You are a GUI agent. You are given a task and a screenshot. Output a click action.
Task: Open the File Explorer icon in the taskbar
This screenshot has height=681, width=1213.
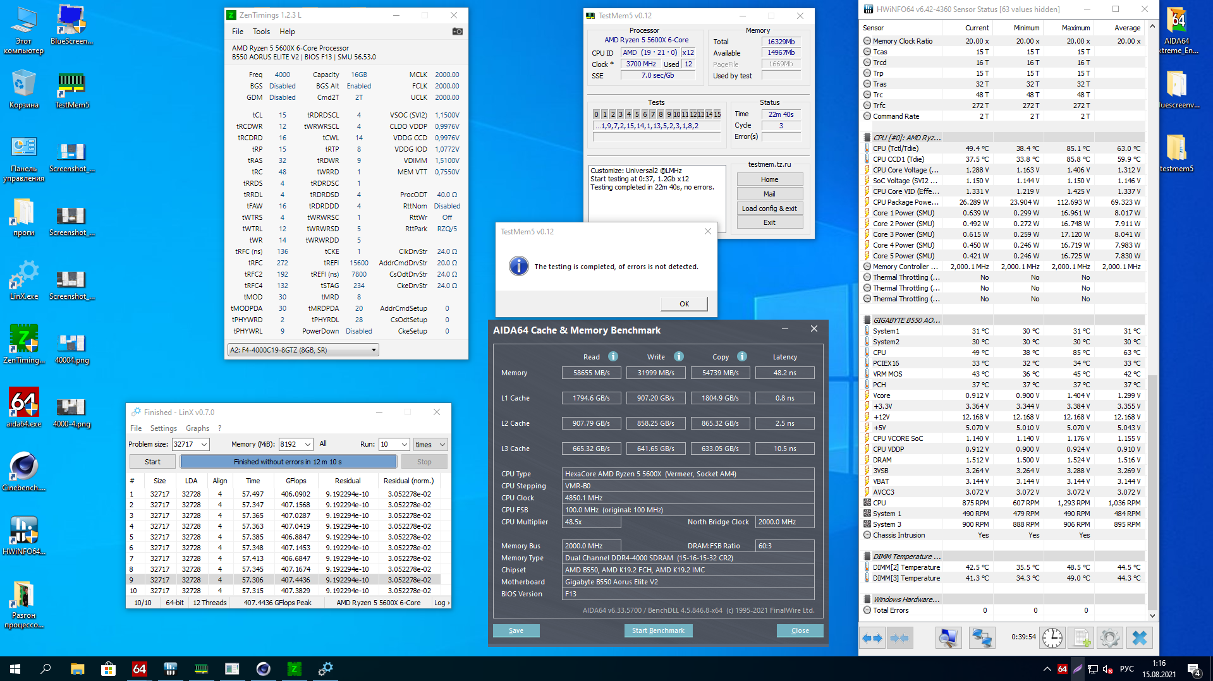pos(77,669)
